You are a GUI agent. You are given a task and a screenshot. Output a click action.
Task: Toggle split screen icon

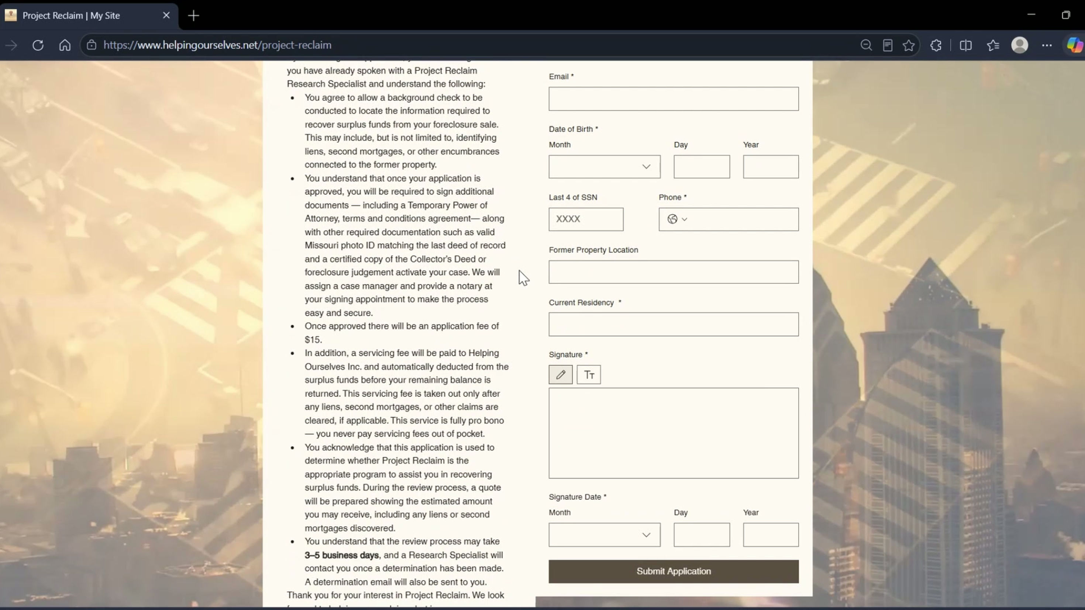966,45
